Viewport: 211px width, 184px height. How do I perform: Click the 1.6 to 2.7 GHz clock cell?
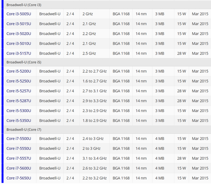coord(95,81)
